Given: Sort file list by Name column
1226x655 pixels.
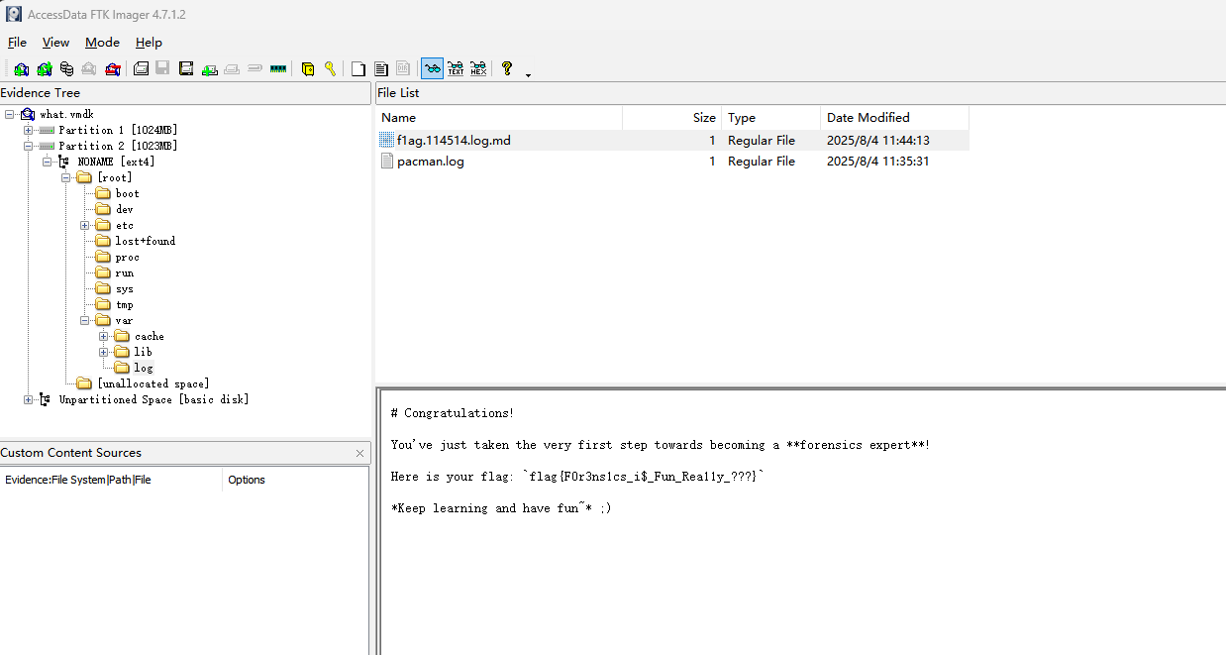Looking at the screenshot, I should tap(499, 117).
